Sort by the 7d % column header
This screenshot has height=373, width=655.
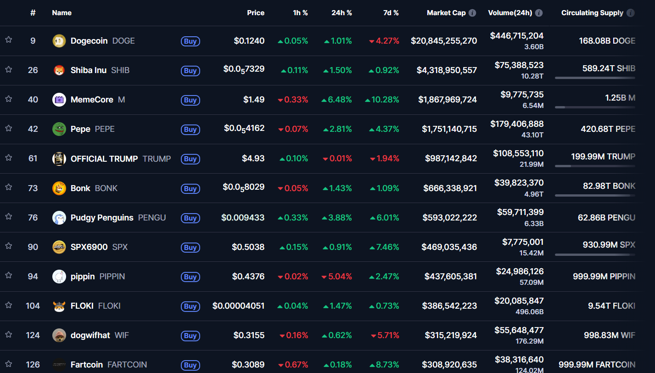tap(391, 13)
